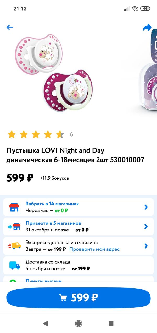Tap the red store pickup icon
The width and height of the screenshot is (157, 333).
[x=14, y=207]
